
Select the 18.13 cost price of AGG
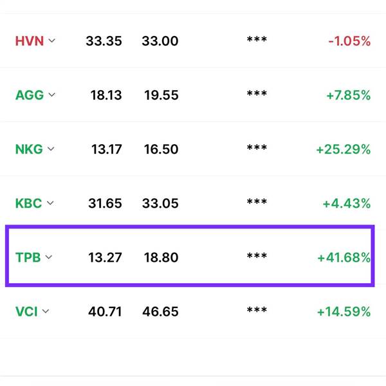(106, 95)
